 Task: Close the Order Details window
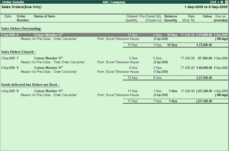point(227,2)
